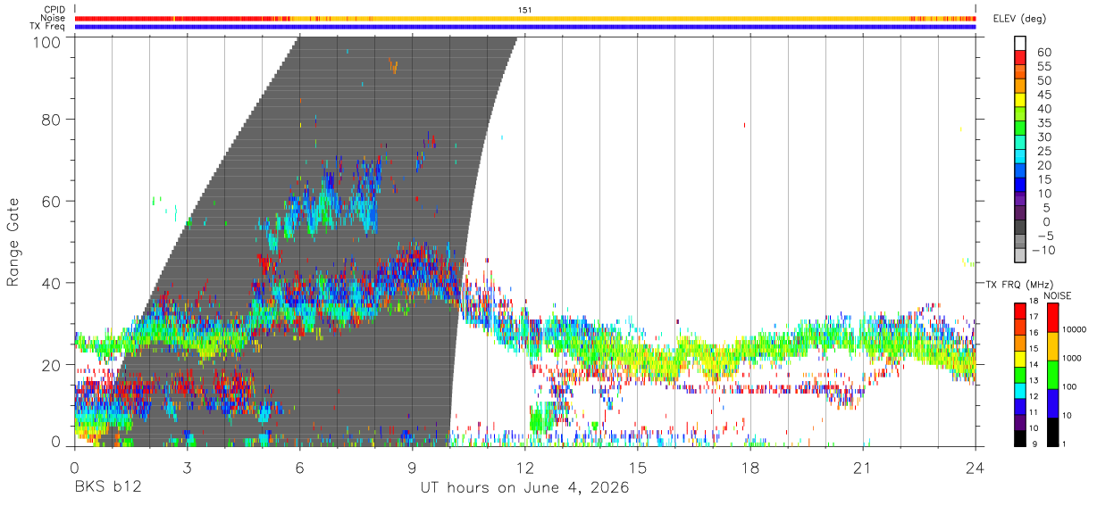Click the NOISE legend value 100

point(1071,386)
